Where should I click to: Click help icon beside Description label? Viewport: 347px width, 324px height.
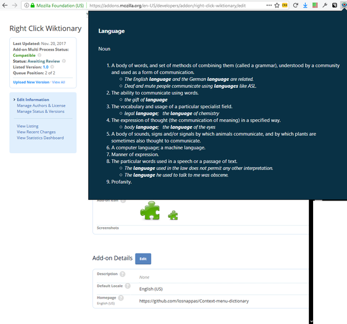[123, 274]
